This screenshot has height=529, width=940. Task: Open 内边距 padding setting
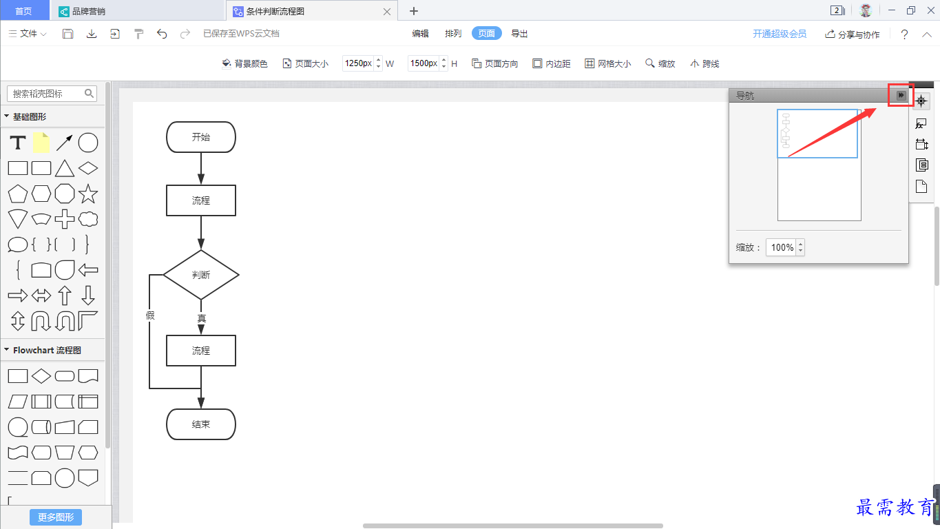[552, 63]
